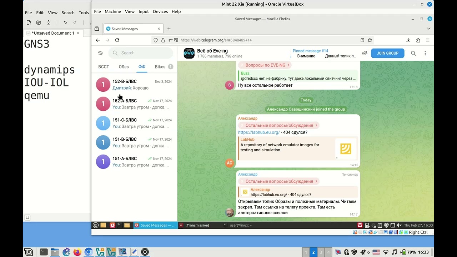The height and width of the screenshot is (257, 457).
Task: Open the pinned messages list icon
Action: pos(365,53)
